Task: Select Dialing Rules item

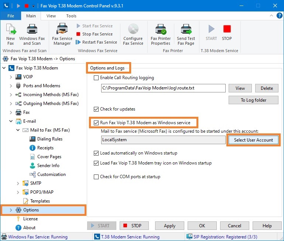Action: pyautogui.click(x=50, y=139)
